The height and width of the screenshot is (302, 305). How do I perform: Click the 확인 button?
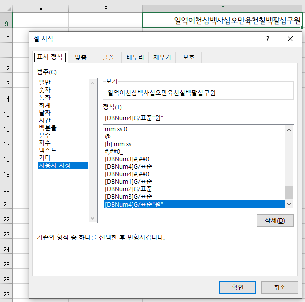tap(238, 287)
